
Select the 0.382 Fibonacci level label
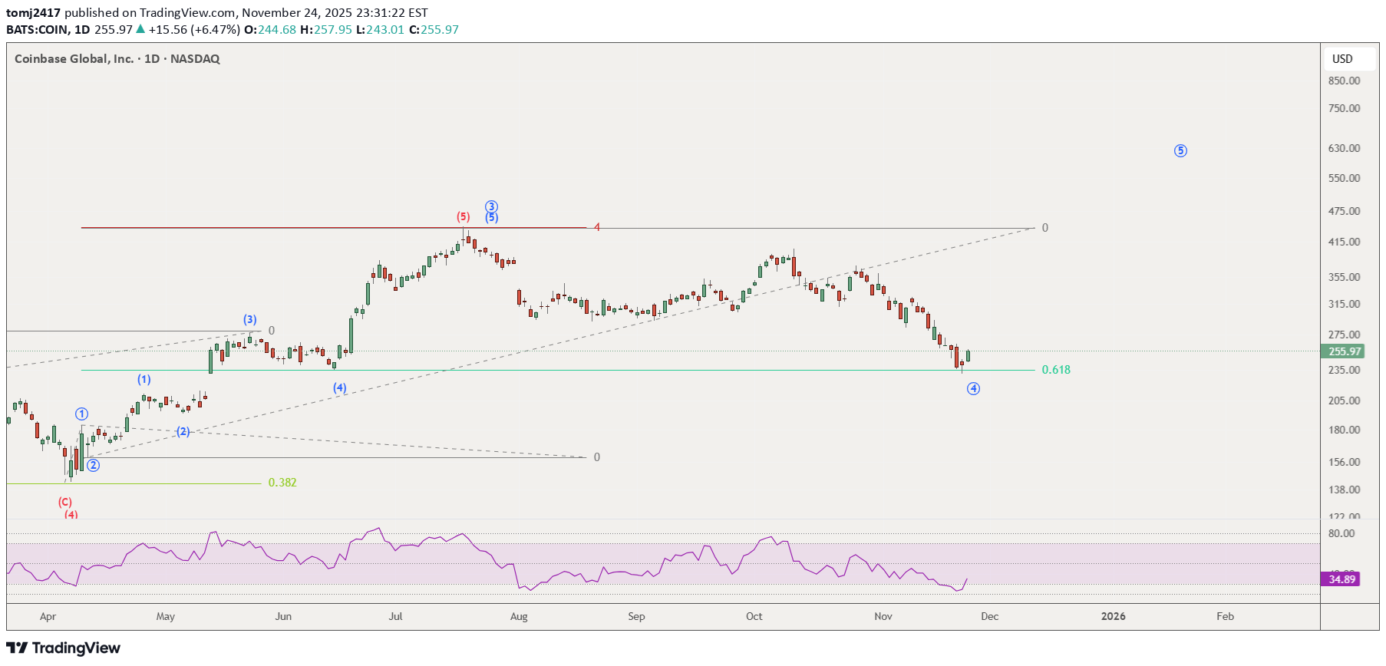282,483
